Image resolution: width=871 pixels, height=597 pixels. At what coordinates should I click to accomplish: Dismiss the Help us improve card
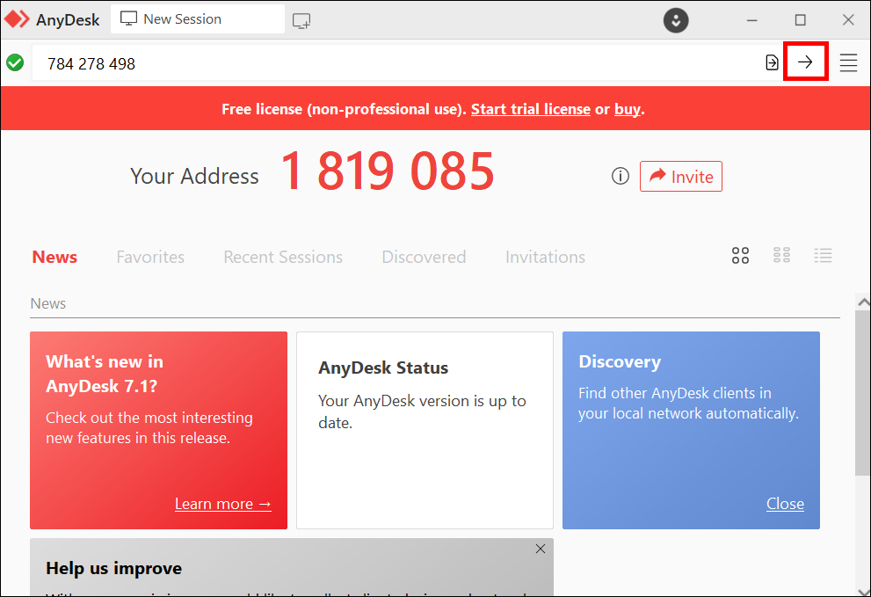(540, 549)
